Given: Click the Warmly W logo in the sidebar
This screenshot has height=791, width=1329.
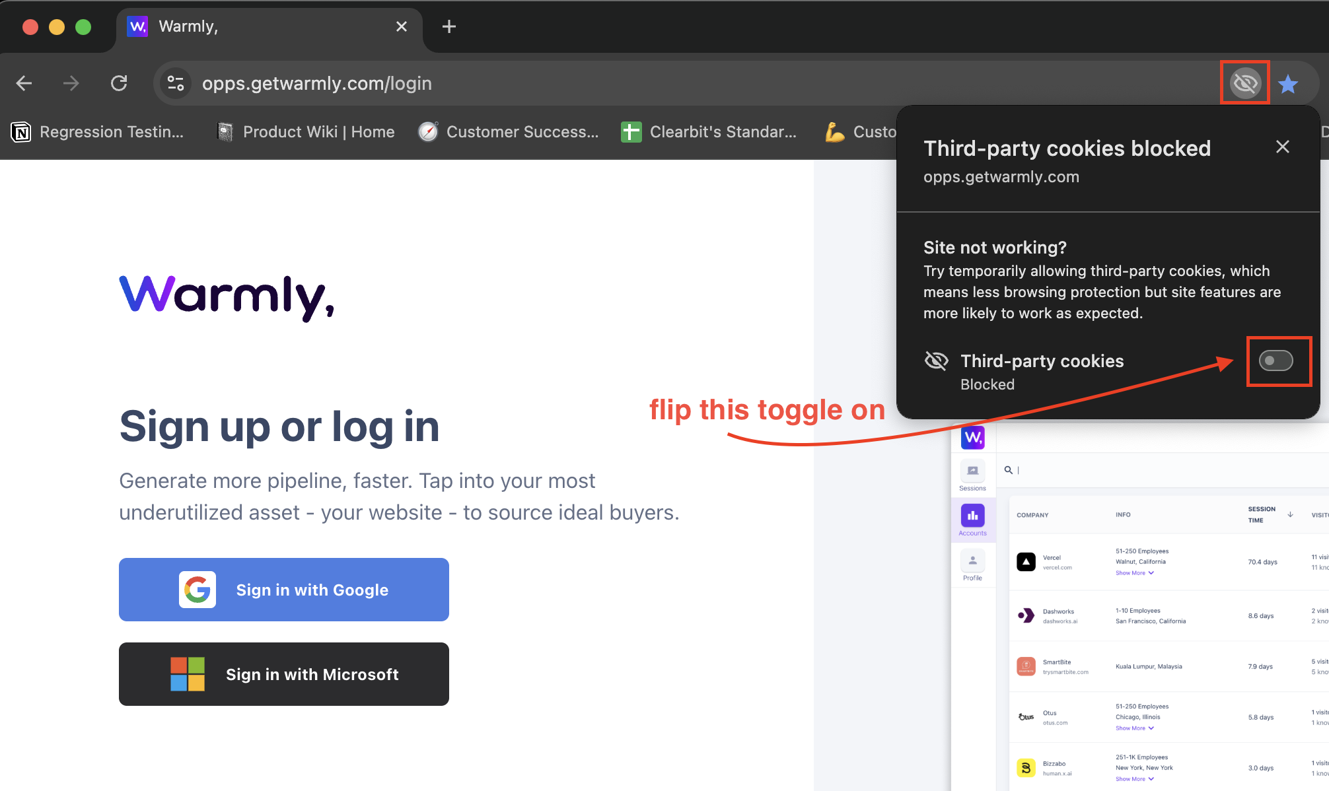Looking at the screenshot, I should tap(972, 437).
